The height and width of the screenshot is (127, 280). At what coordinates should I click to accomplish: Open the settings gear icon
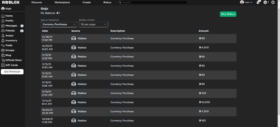coord(273,2)
